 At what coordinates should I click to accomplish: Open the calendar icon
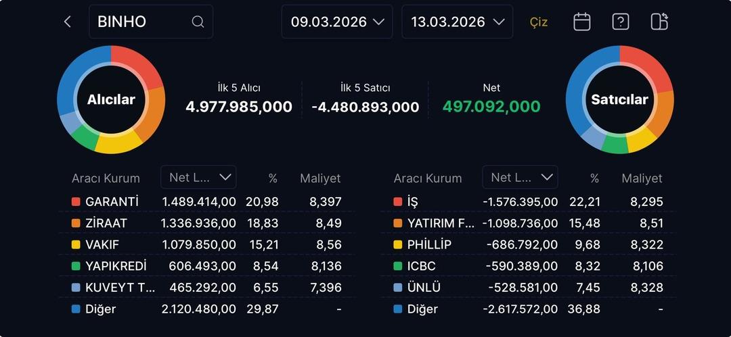[x=581, y=22]
